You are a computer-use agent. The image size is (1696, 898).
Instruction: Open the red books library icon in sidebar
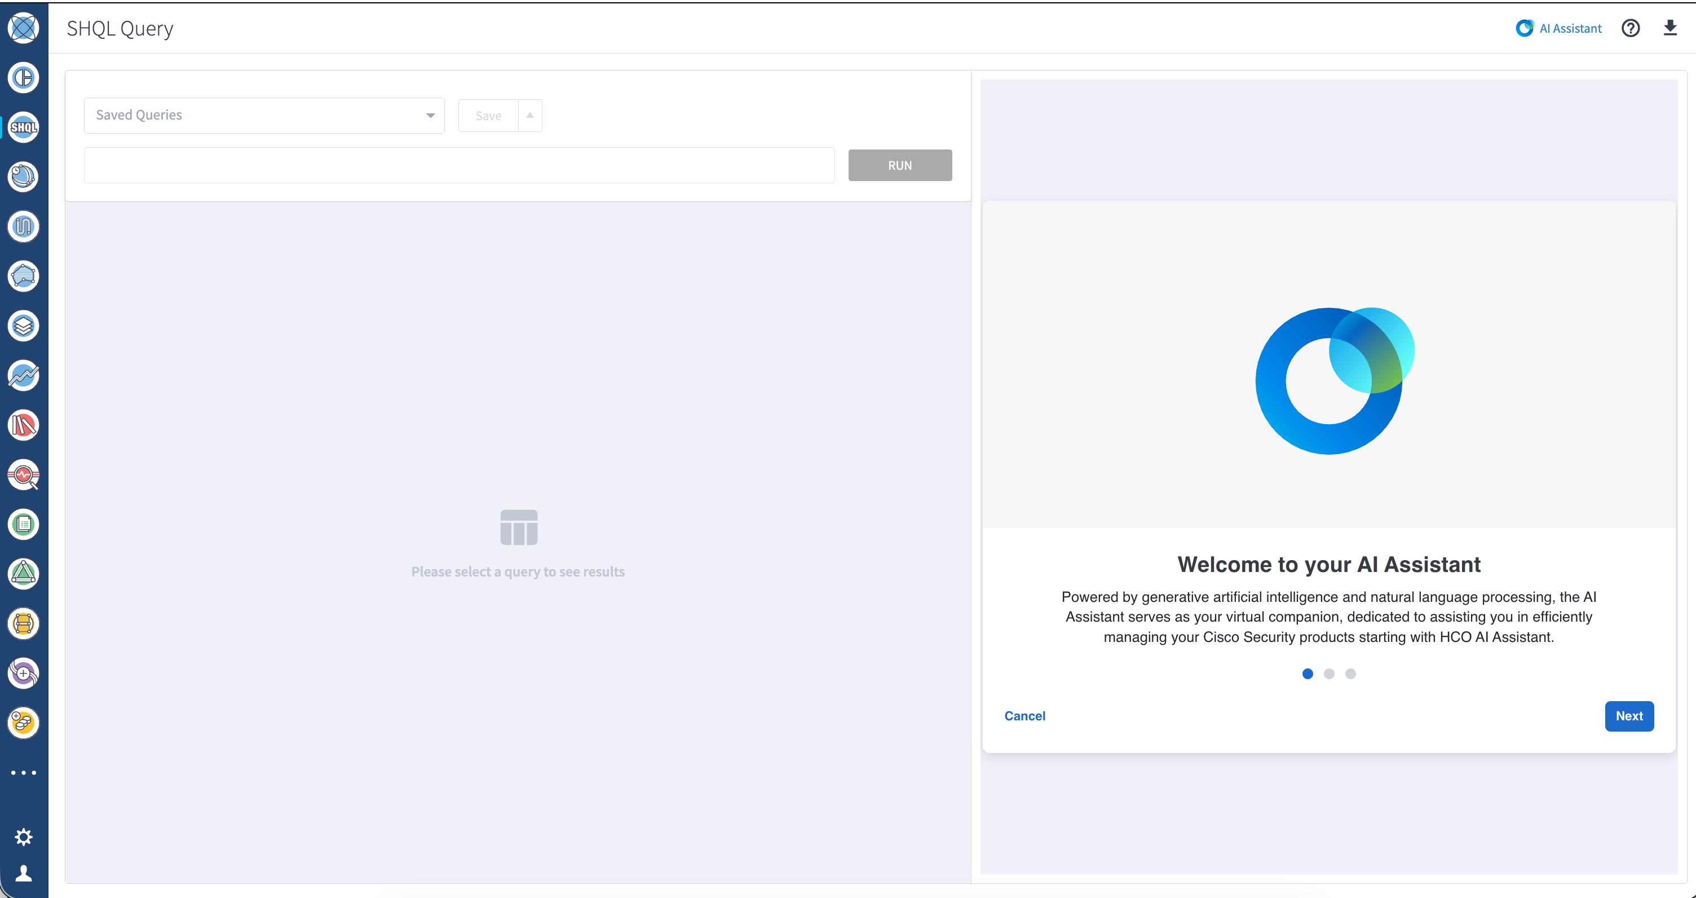(24, 425)
